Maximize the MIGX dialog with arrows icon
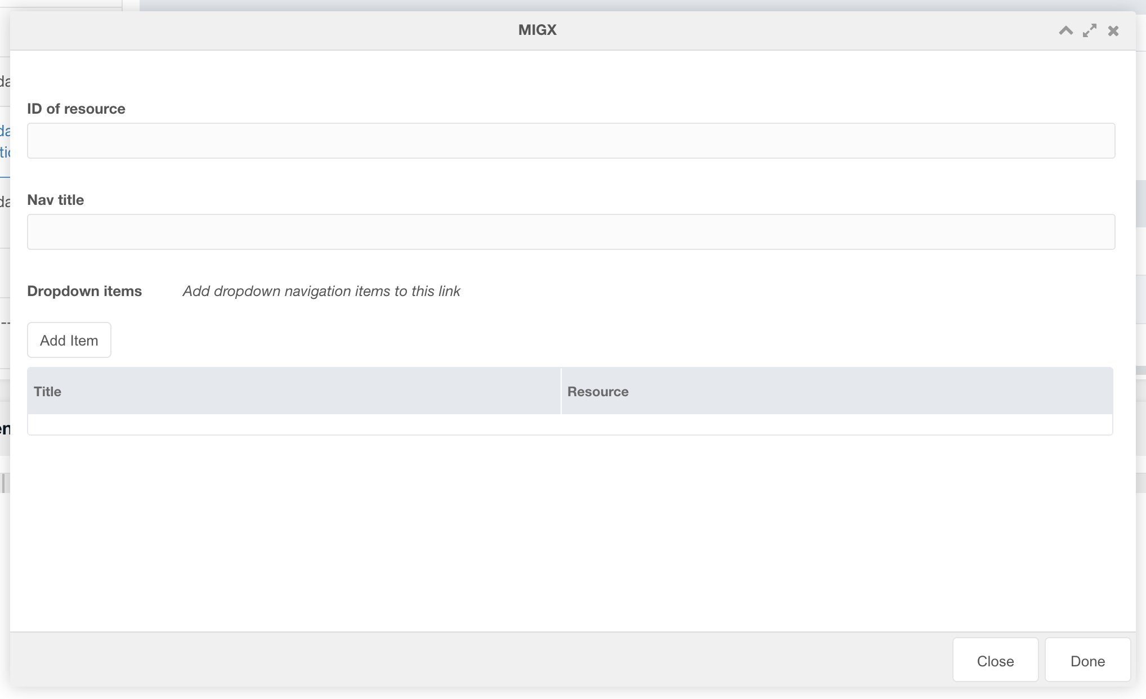1146x699 pixels. [1090, 30]
